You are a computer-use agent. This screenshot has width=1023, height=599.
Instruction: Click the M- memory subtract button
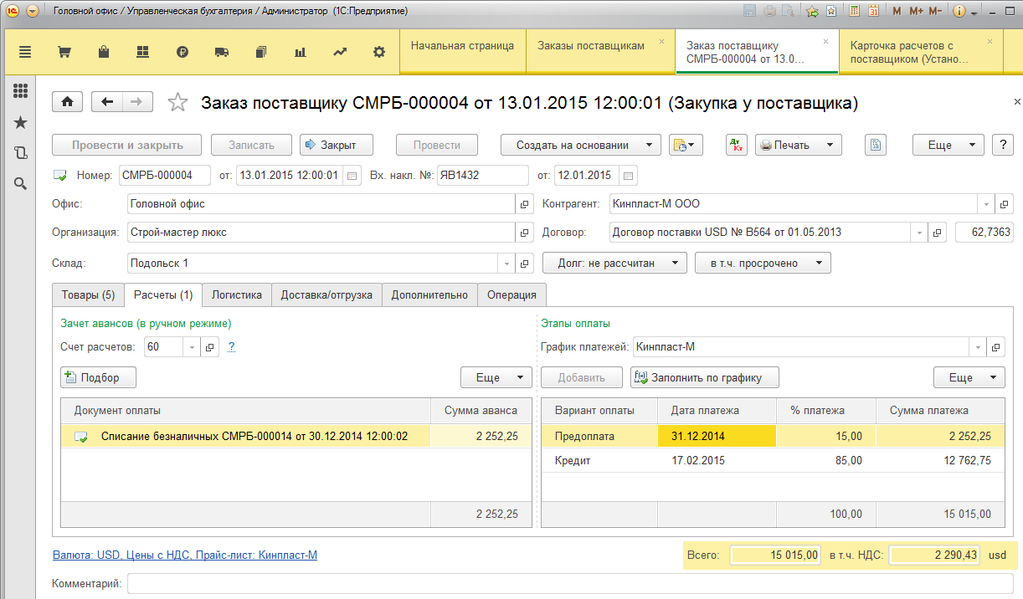(935, 12)
